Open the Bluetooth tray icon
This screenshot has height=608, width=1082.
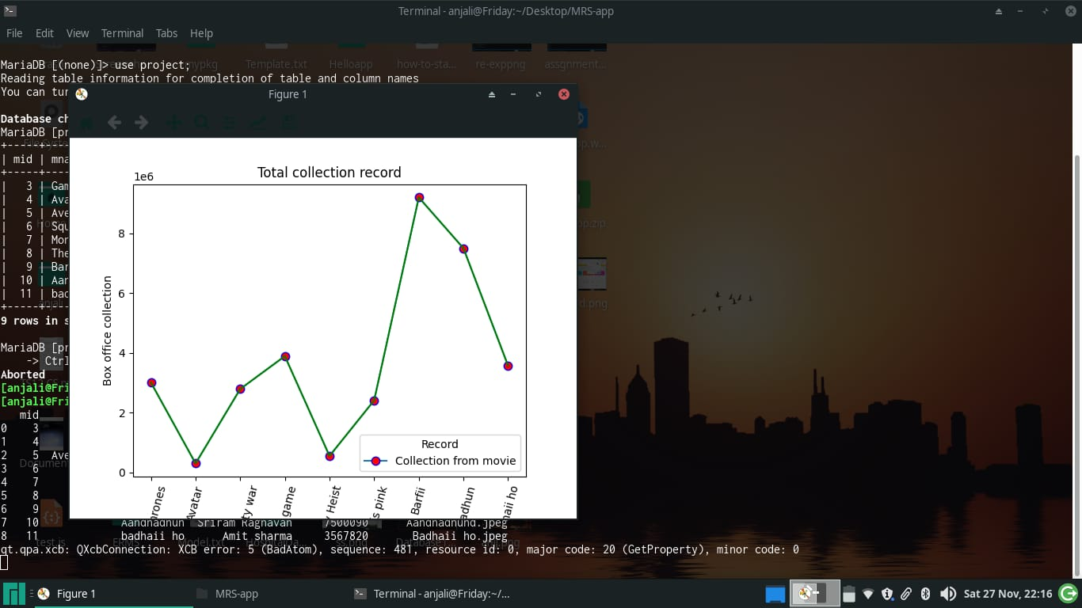pyautogui.click(x=925, y=594)
